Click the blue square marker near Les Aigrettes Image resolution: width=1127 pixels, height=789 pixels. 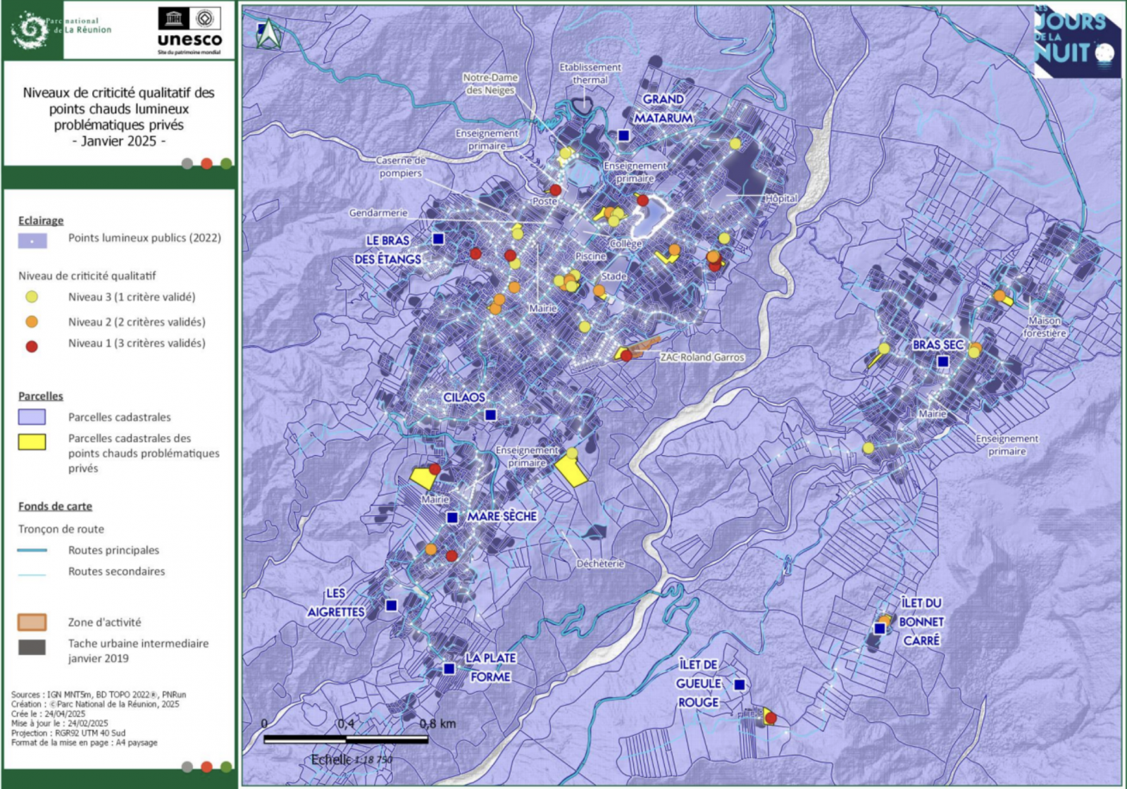pyautogui.click(x=392, y=605)
